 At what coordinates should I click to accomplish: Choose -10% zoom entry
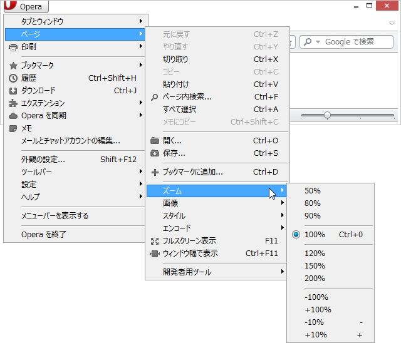(330, 322)
